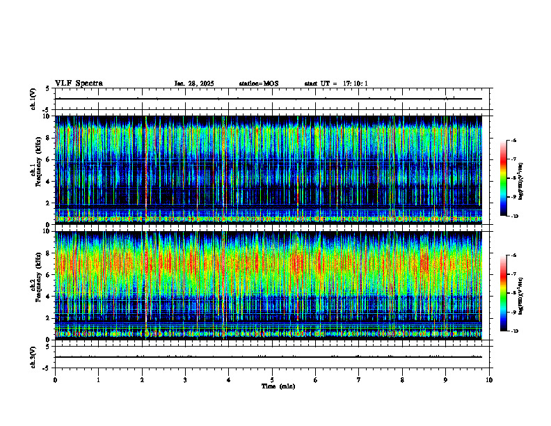The image size is (551, 426).
Task: Select the ch.2 "Frequency (kHz)" axis label
Action: pos(38,276)
